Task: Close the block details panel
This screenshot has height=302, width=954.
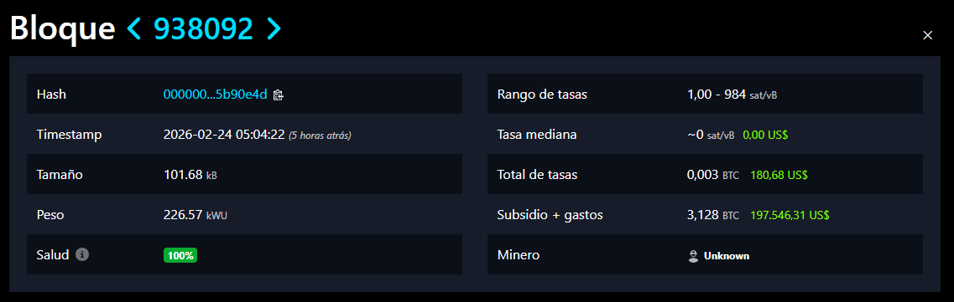Action: (927, 35)
